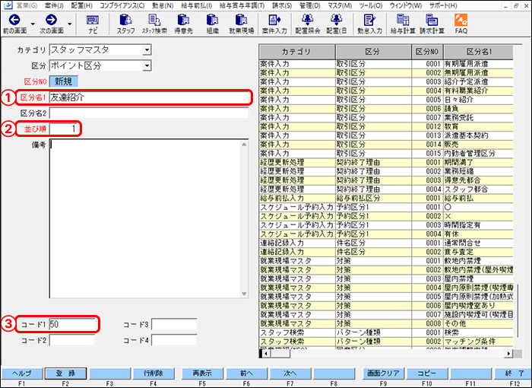Click the 区分名1 column header
Viewport: 532px width, 388px height.
click(478, 52)
